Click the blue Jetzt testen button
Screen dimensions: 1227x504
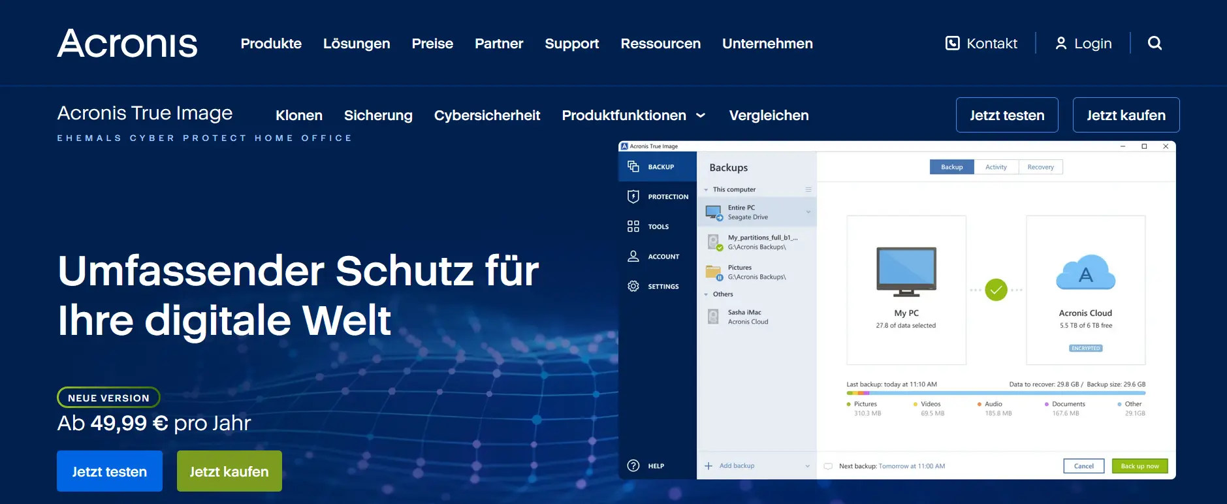coord(110,471)
